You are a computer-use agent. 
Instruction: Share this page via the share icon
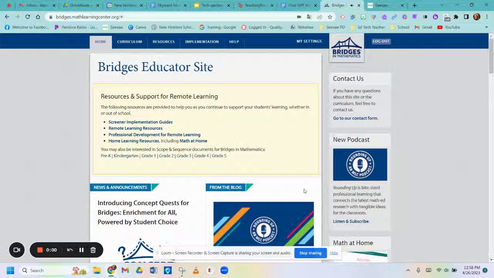[x=320, y=17]
